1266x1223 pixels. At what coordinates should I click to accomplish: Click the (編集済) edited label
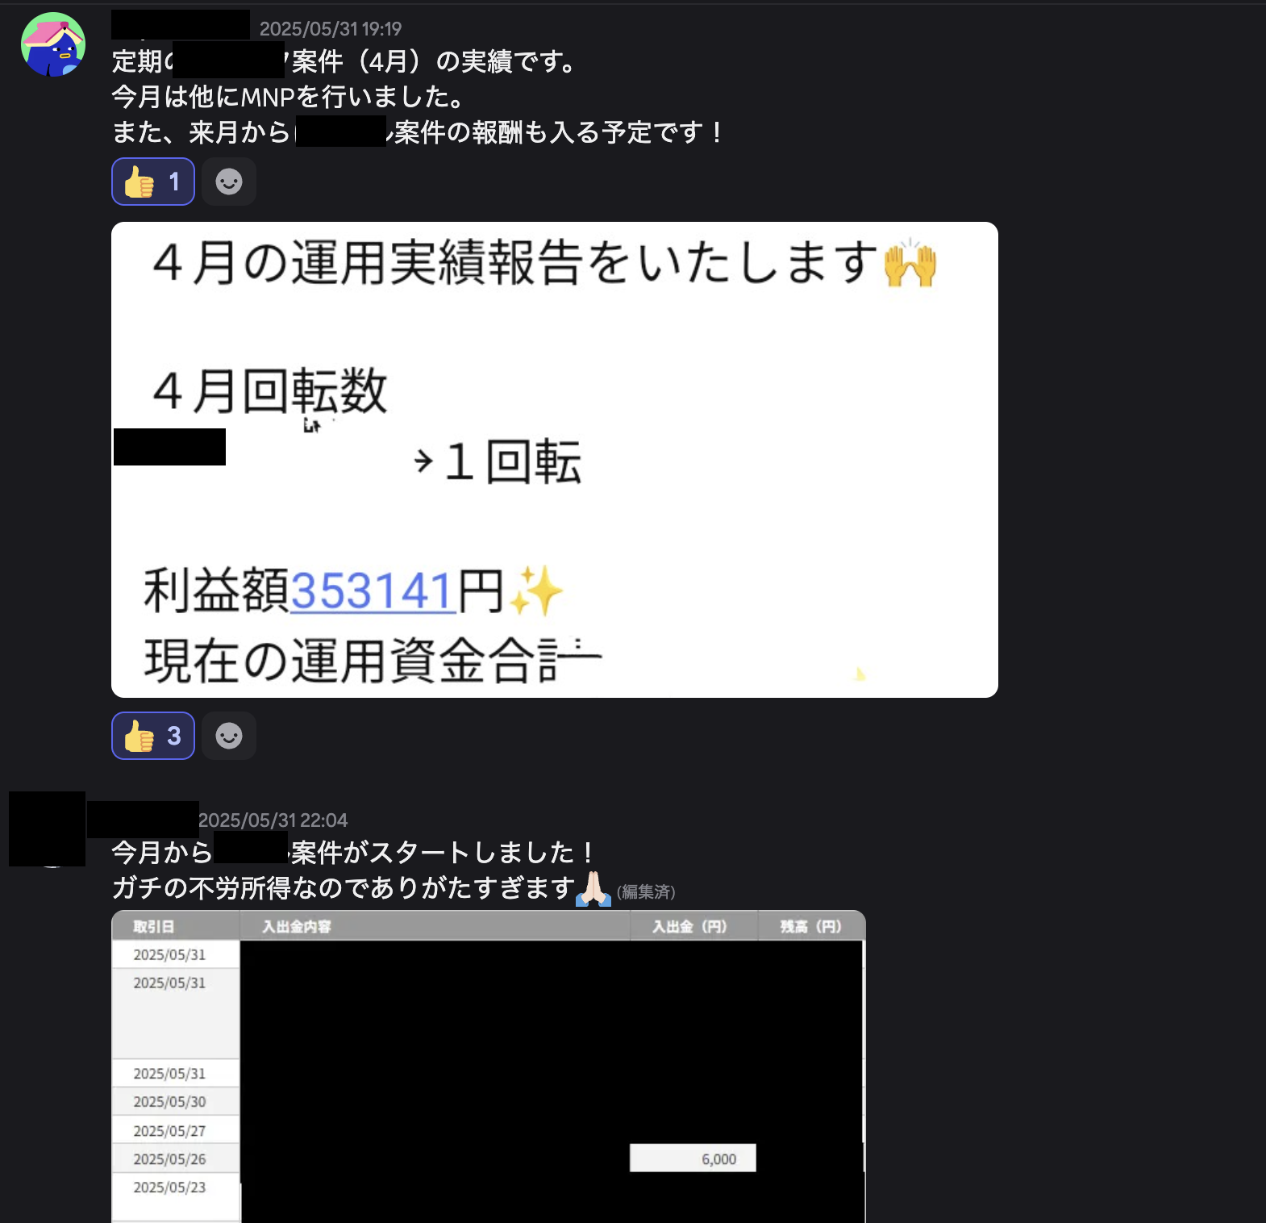pos(646,891)
